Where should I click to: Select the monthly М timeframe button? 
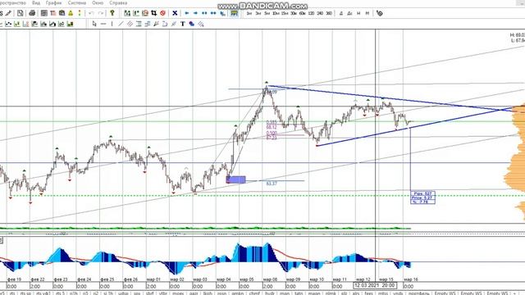click(367, 13)
